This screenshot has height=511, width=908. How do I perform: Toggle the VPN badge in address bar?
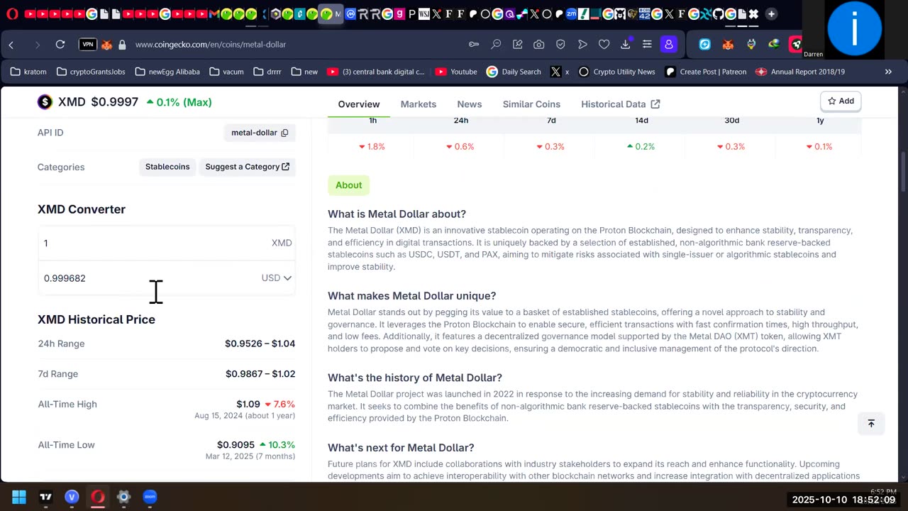click(87, 45)
